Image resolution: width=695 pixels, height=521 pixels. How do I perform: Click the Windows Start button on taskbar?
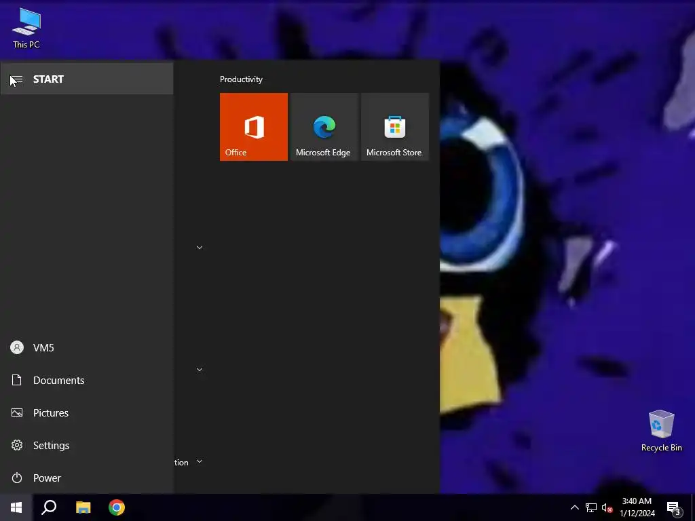pos(16,507)
